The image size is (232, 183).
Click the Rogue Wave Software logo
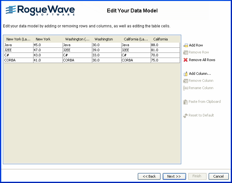coord(40,10)
